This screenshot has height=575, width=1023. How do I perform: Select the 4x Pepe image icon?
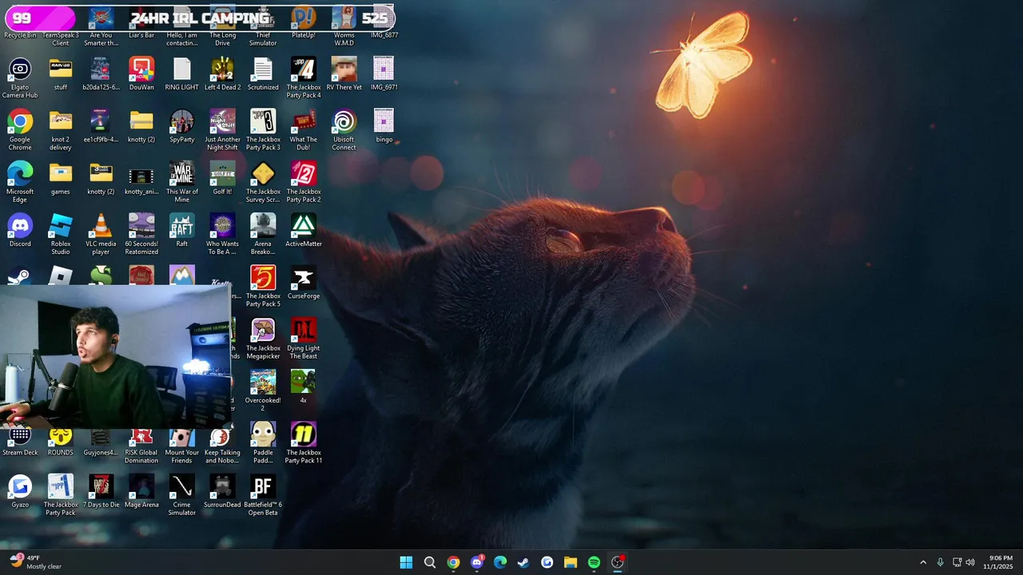point(304,387)
